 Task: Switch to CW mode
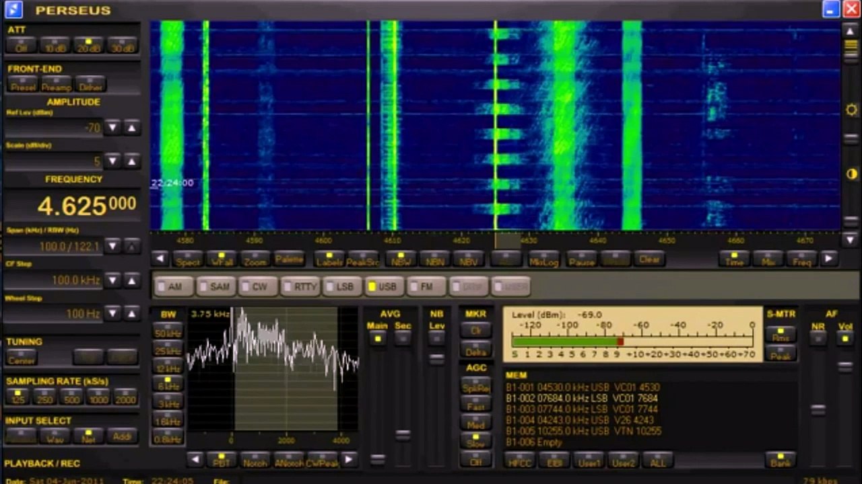[257, 286]
